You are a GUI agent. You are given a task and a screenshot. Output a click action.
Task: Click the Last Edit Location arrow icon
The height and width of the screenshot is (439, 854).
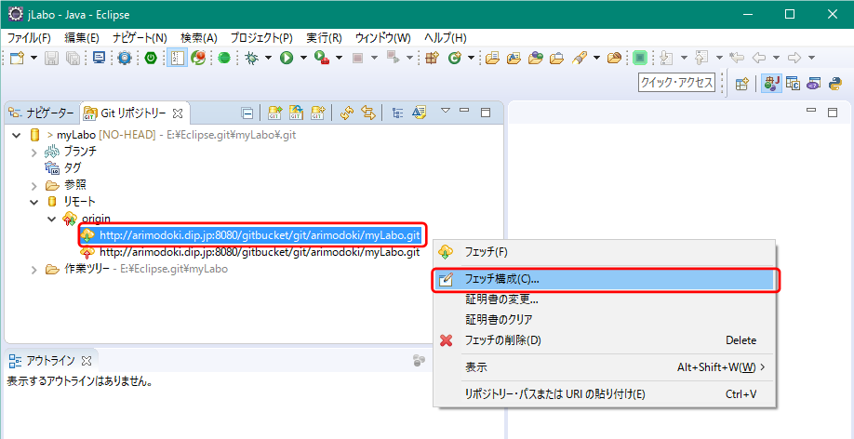click(x=737, y=58)
